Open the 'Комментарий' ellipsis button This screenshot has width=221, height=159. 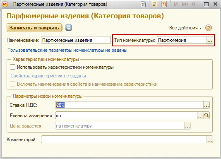210,140
